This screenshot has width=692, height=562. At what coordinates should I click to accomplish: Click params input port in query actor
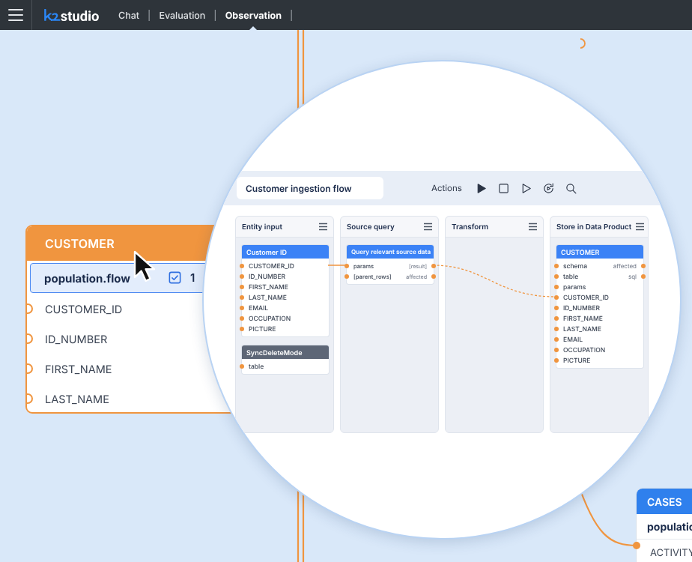pyautogui.click(x=347, y=266)
